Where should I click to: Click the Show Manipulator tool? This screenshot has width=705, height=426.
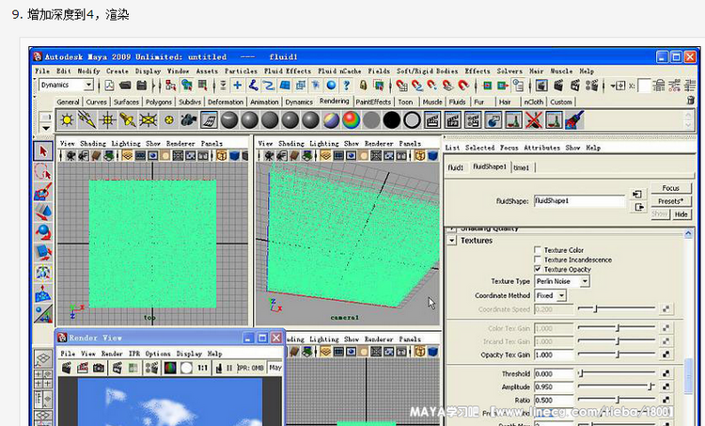[x=43, y=313]
